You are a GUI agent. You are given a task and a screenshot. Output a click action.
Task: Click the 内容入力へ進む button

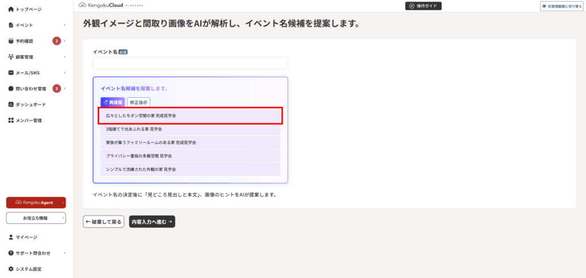point(152,221)
